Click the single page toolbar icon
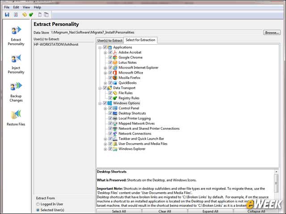 click(x=40, y=15)
